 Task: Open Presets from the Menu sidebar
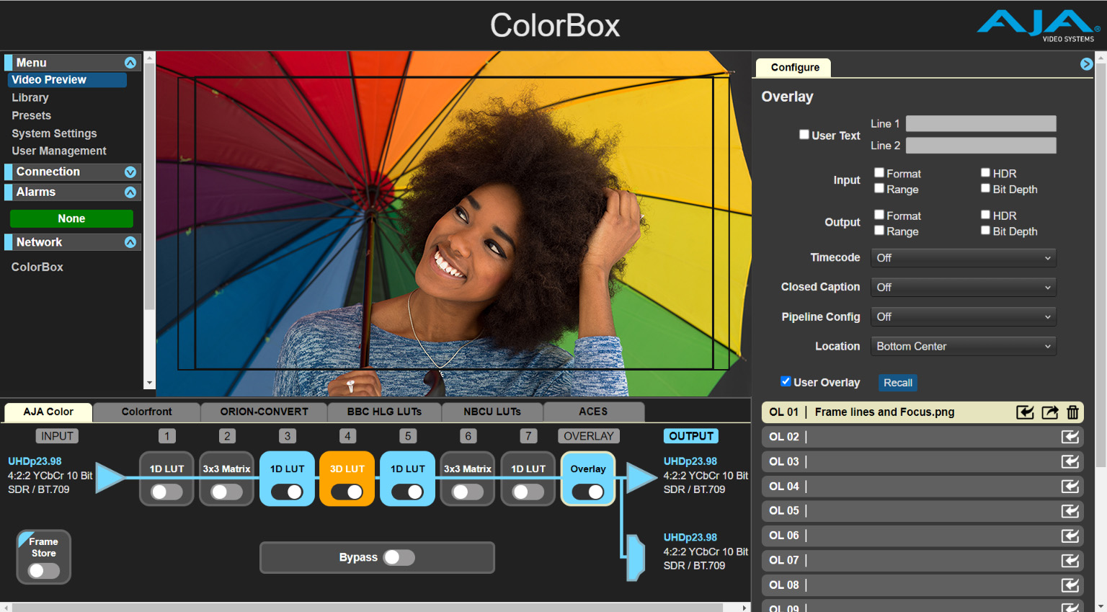pyautogui.click(x=31, y=115)
